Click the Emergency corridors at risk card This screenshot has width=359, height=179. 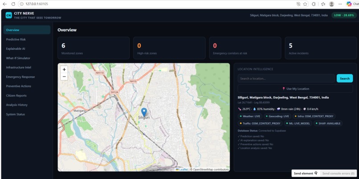(x=245, y=48)
